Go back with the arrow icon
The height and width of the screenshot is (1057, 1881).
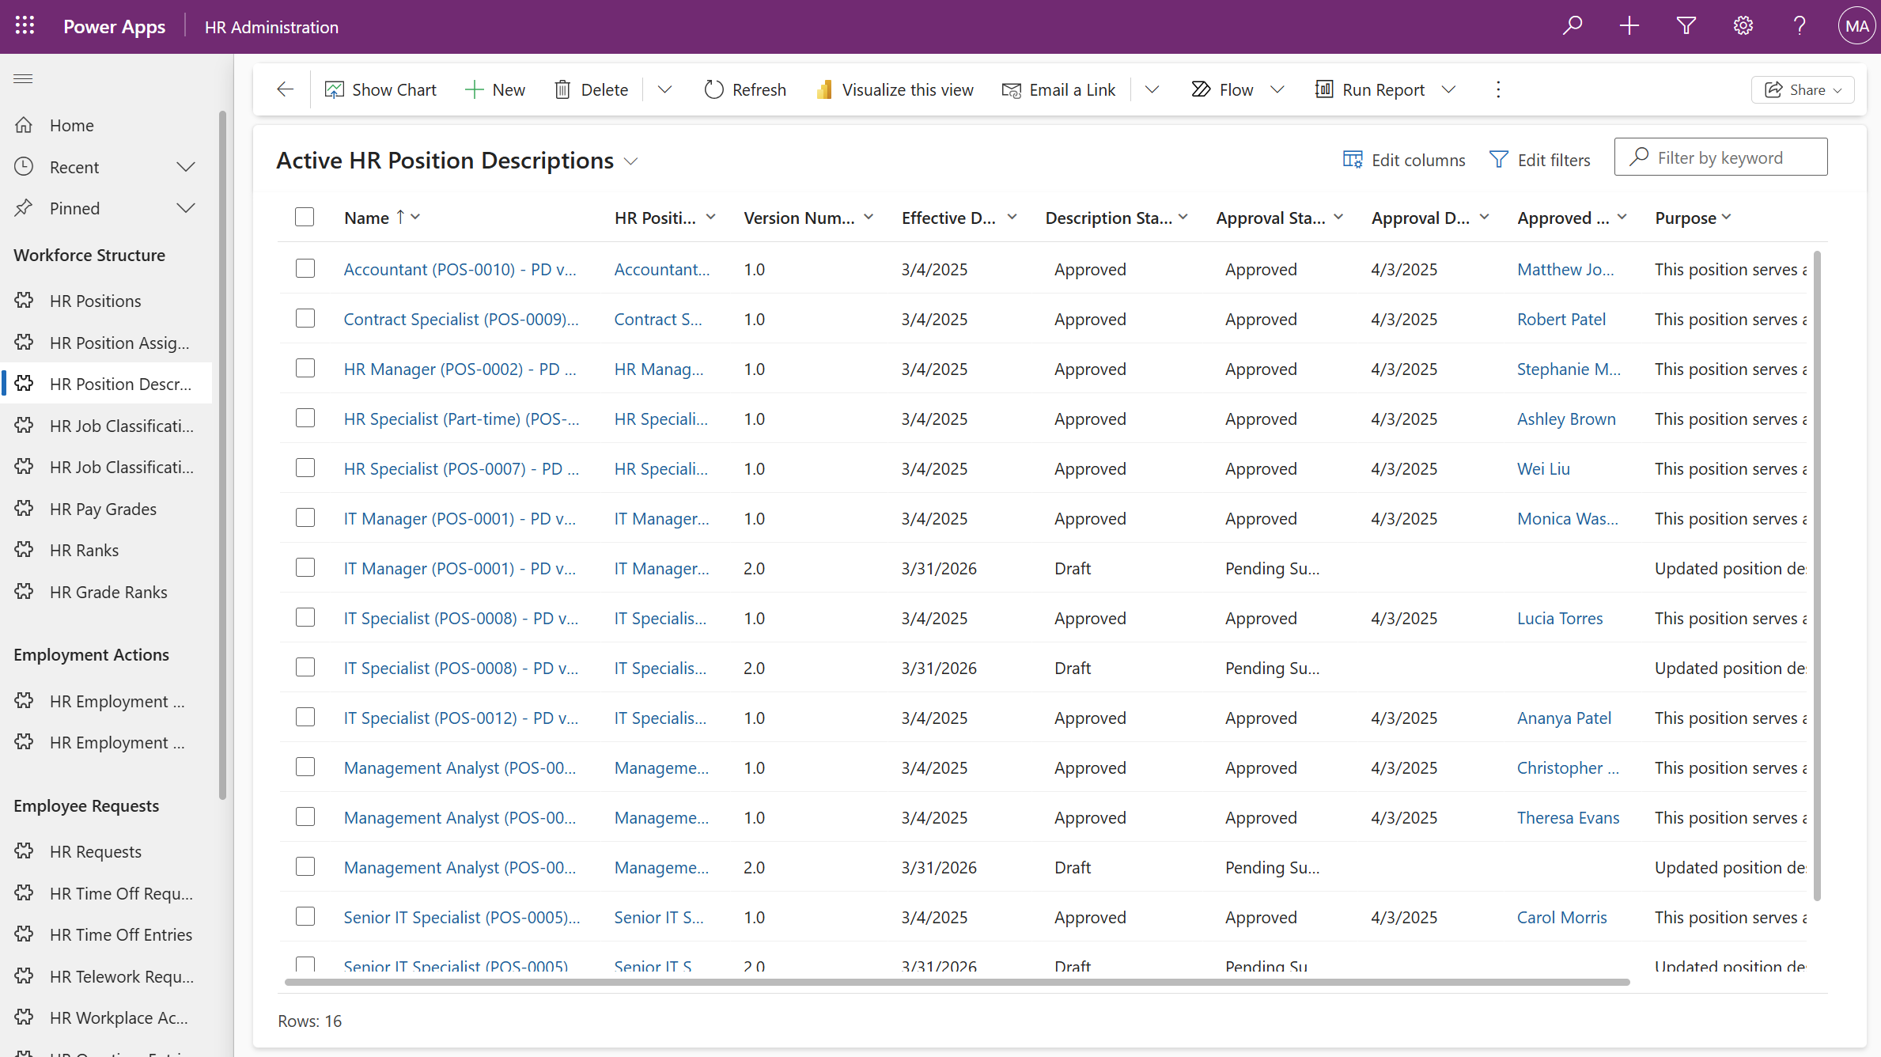285,89
